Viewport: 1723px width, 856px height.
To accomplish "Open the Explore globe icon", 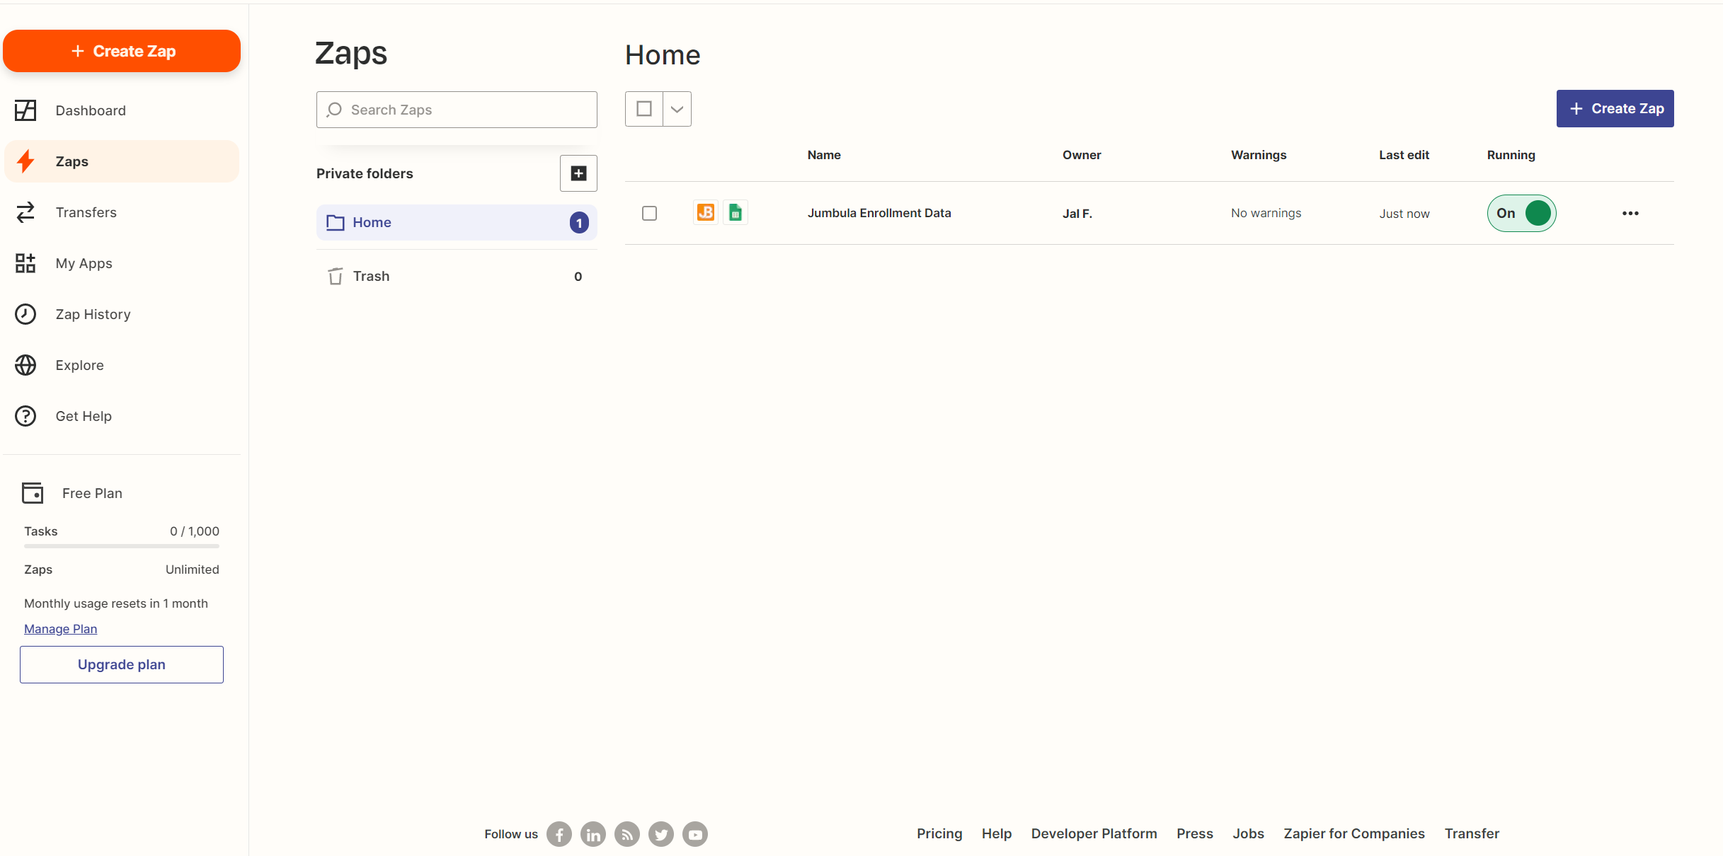I will pos(25,365).
